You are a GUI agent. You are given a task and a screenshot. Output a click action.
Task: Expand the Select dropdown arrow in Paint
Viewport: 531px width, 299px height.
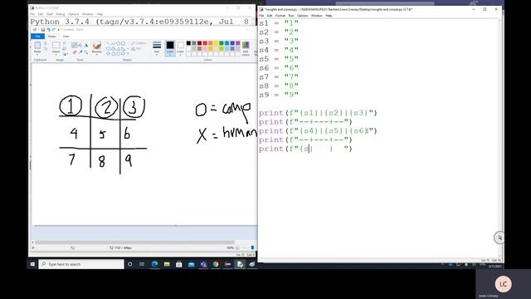tap(56, 54)
